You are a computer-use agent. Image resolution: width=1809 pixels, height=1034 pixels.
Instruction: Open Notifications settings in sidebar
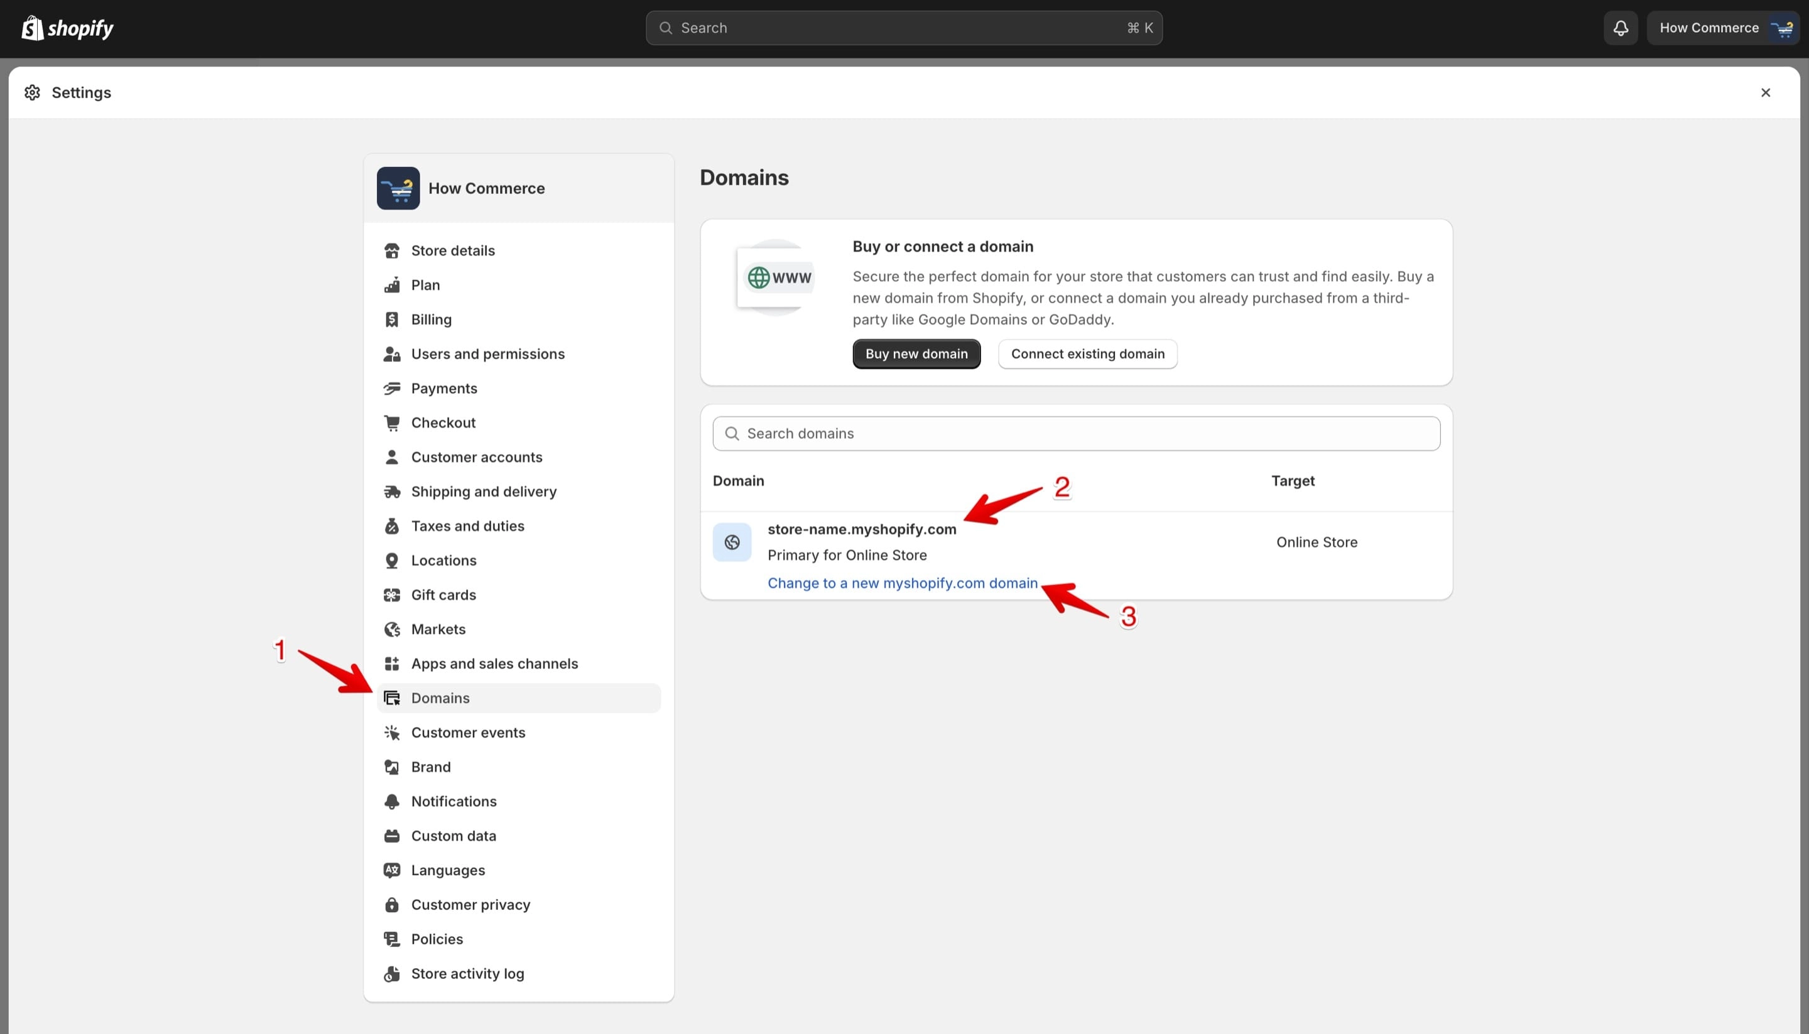pyautogui.click(x=519, y=802)
